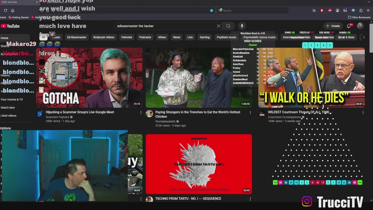Click the YouTube logo
373x210 pixels.
coord(10,26)
